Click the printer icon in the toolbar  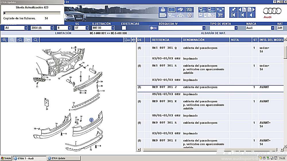tap(163, 9)
